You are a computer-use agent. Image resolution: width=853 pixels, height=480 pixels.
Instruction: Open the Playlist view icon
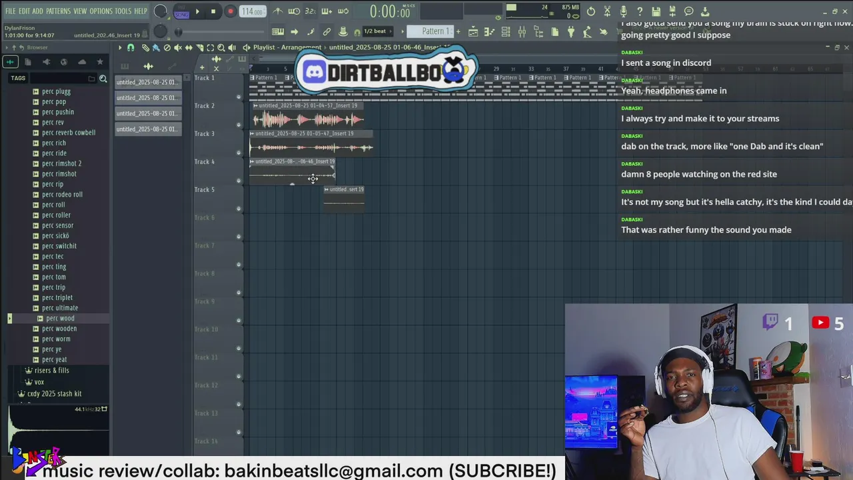473,31
